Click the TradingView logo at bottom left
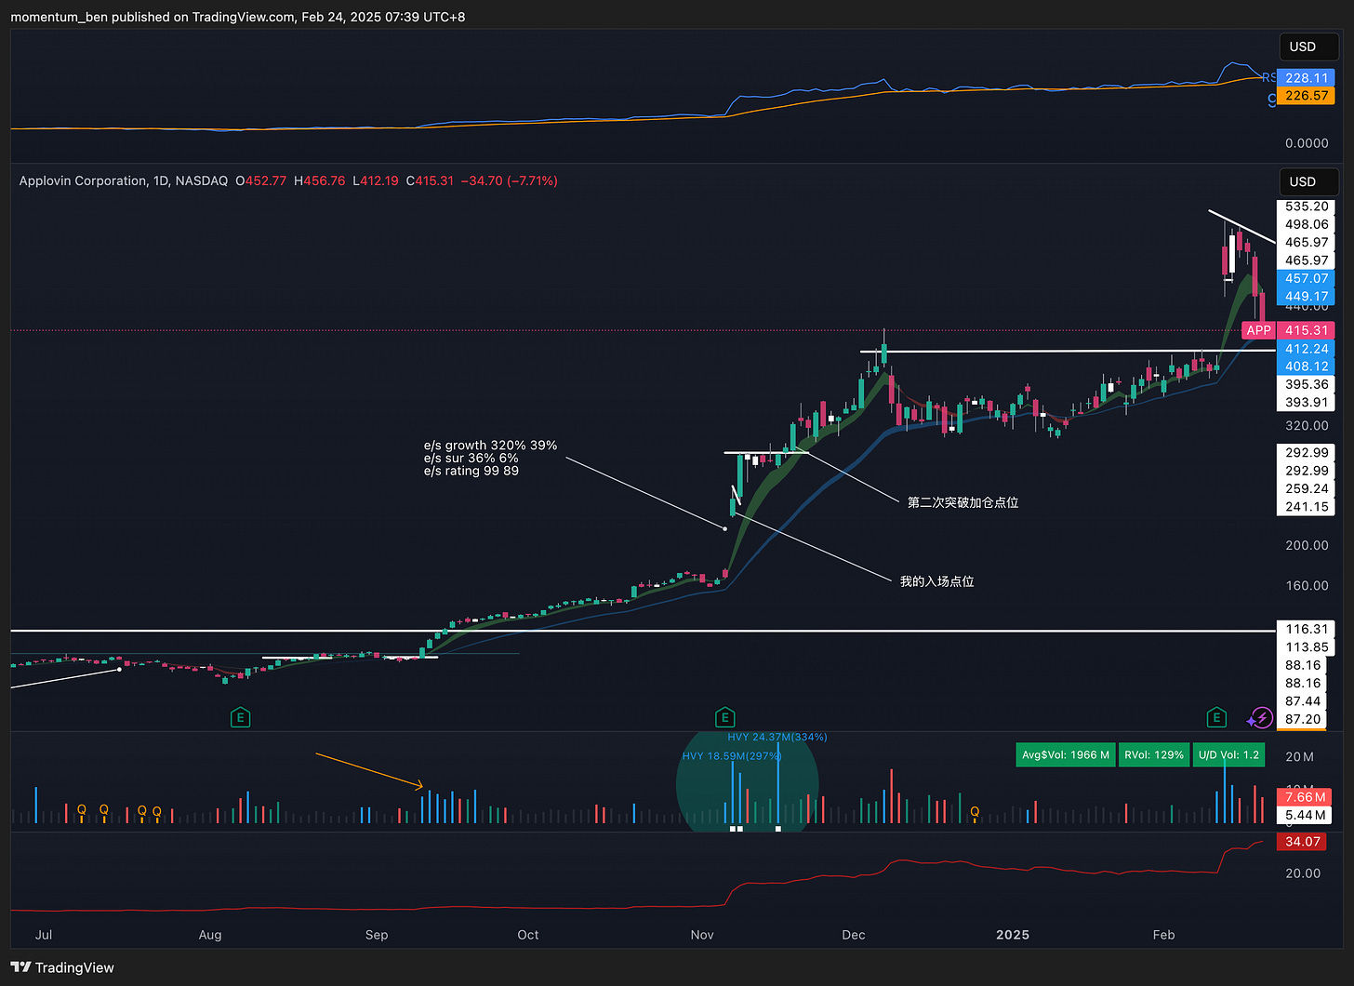 point(62,967)
